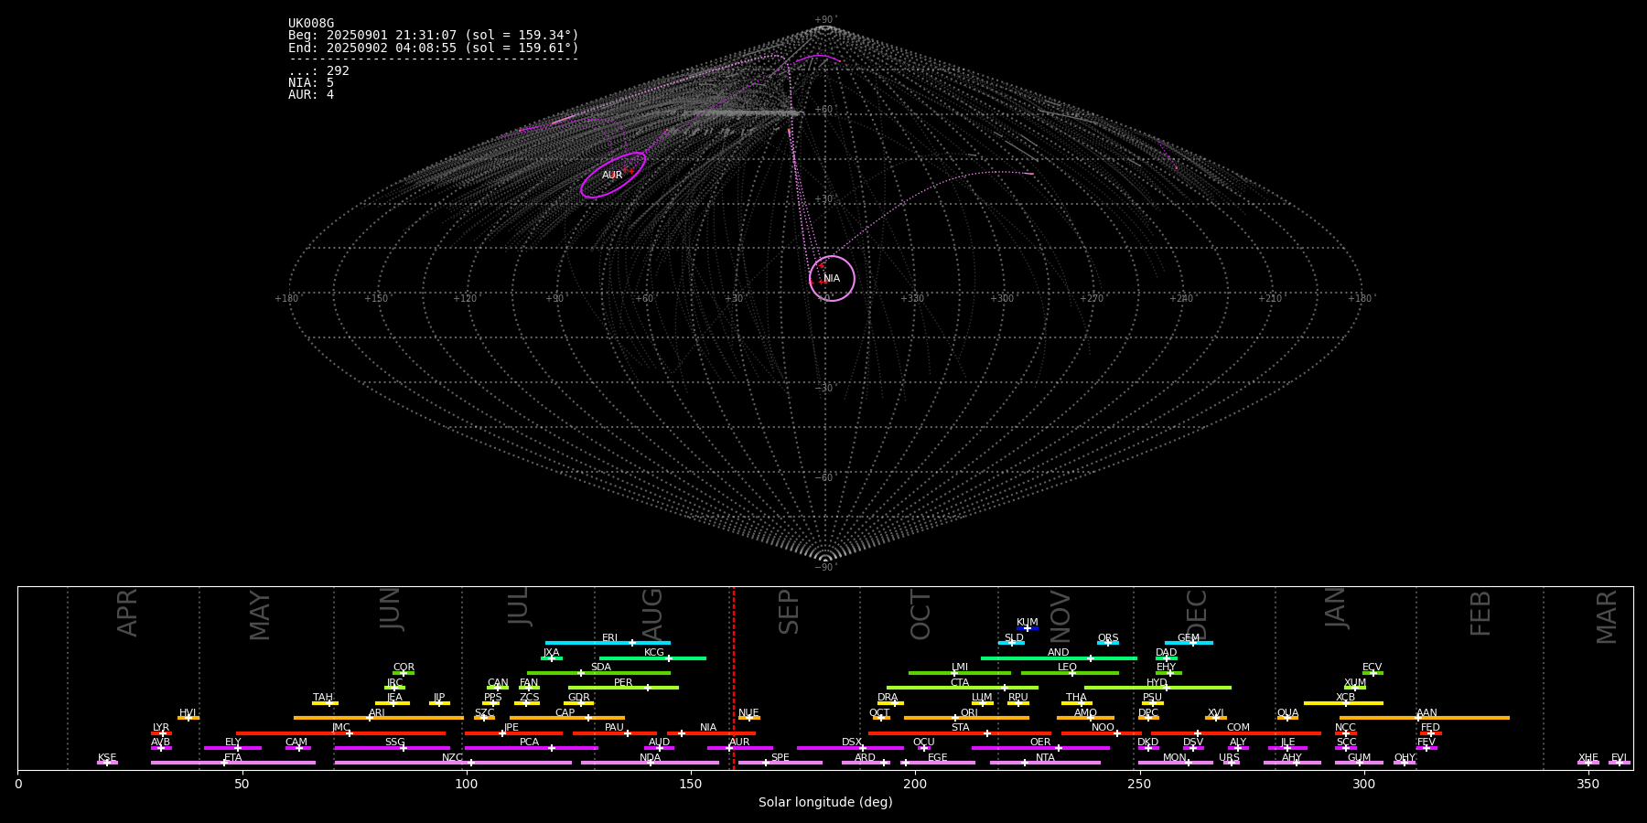Click the AUG month label
1647x823 pixels.
(x=652, y=615)
